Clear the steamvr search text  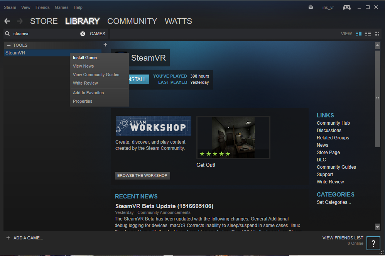(83, 34)
